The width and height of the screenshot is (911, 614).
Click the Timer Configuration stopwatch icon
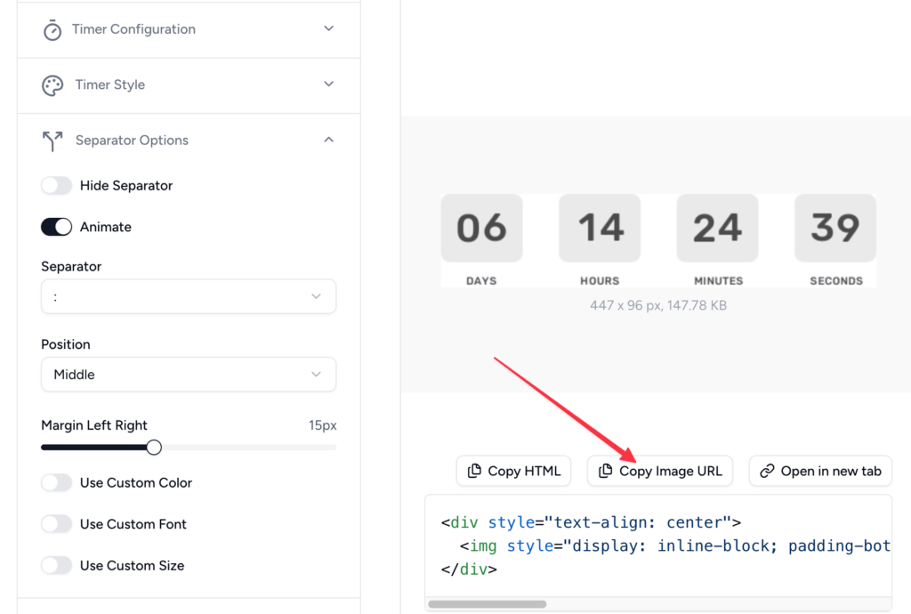tap(52, 28)
